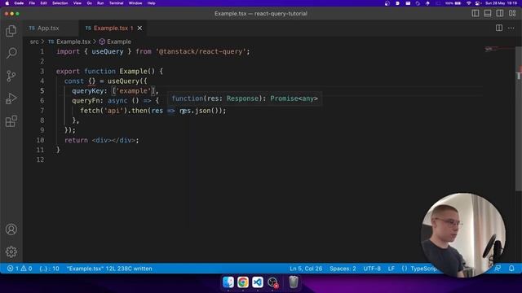
Task: Open the Source Control view
Action: [11, 76]
